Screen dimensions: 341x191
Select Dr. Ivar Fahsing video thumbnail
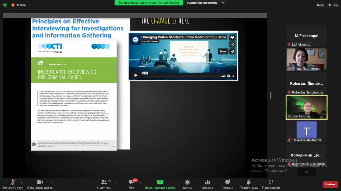(306, 107)
